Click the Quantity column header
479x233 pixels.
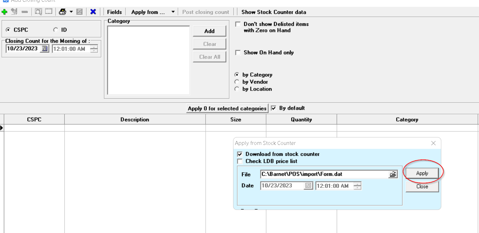301,119
